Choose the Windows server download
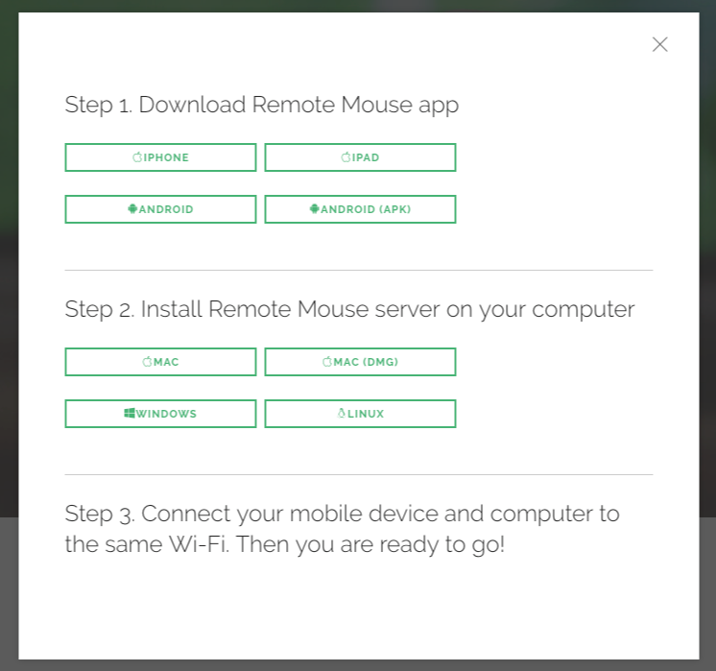The height and width of the screenshot is (671, 716). pos(160,414)
